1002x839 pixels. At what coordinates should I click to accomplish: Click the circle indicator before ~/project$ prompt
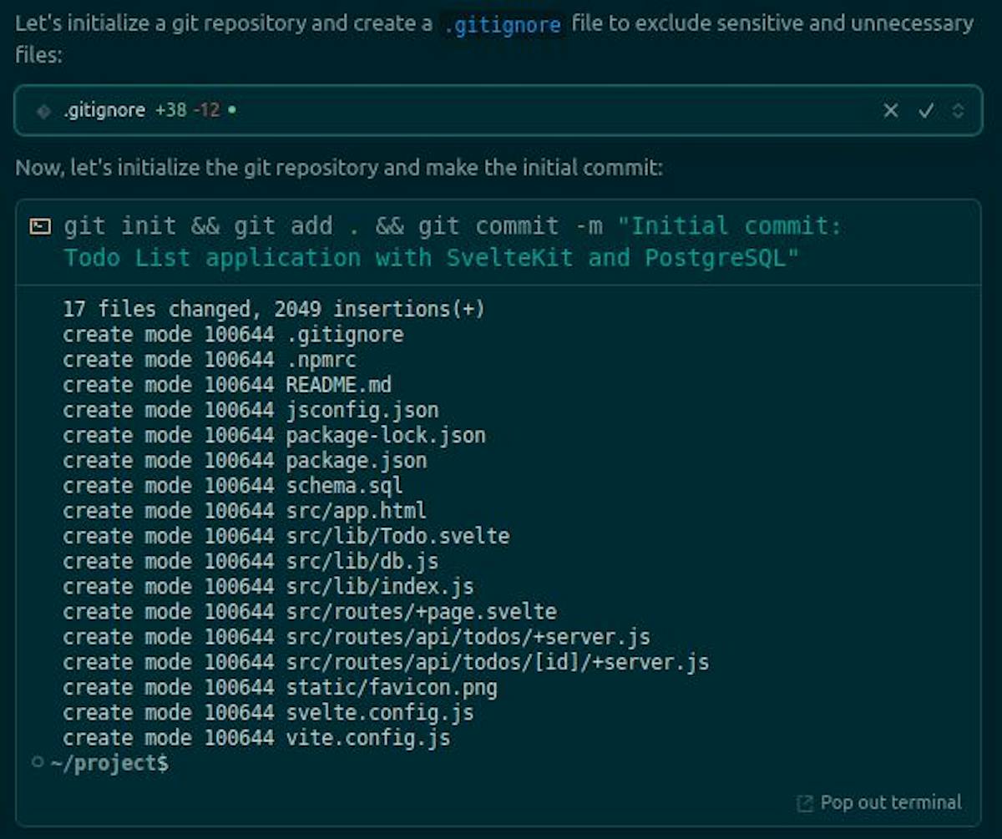(x=37, y=762)
